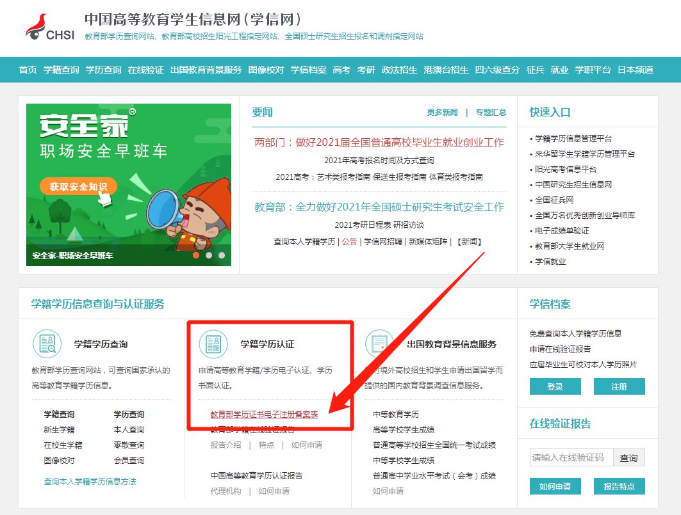Image resolution: width=681 pixels, height=515 pixels.
Task: Open 全国征兵网 quick link
Action: pos(554,200)
